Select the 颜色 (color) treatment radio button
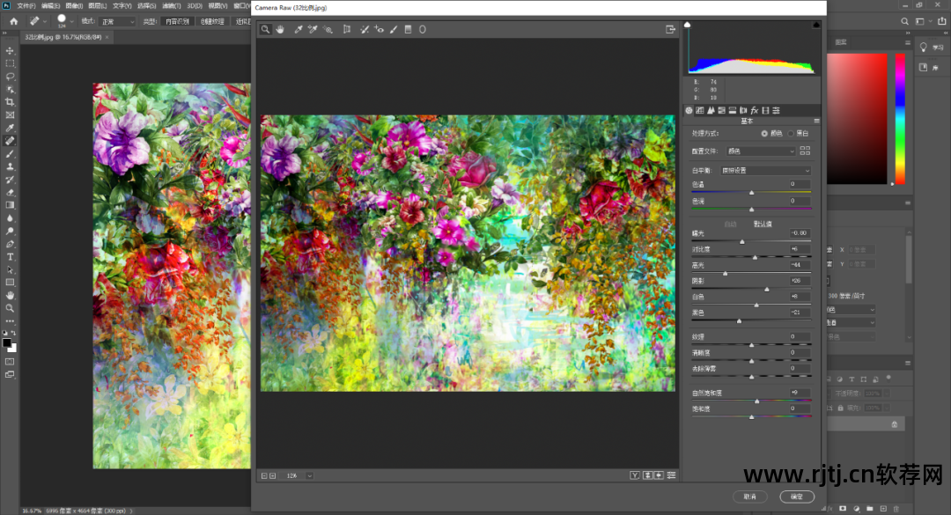Screen dimensions: 951x515 [764, 134]
